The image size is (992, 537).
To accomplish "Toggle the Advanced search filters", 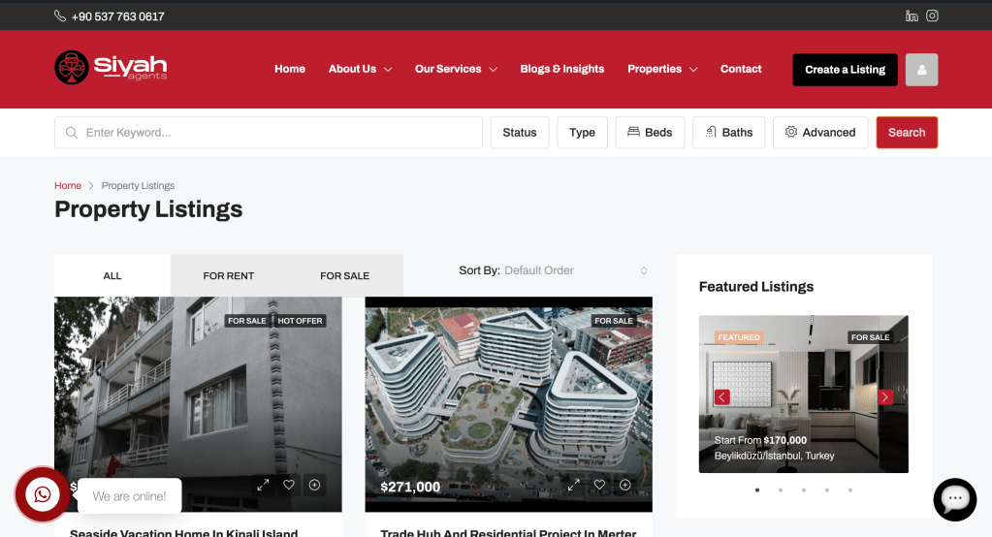I will tap(820, 133).
